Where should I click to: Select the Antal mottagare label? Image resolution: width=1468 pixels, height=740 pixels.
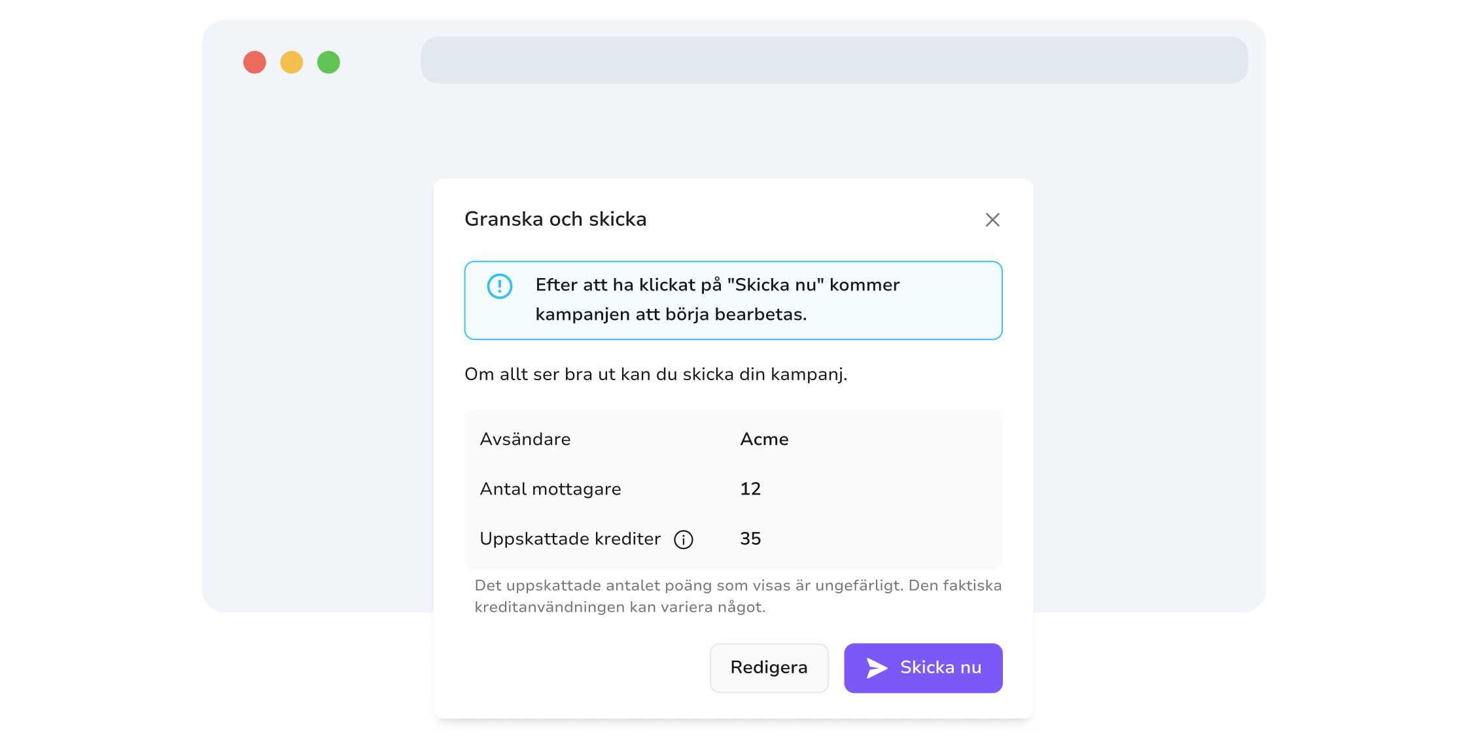(x=550, y=489)
